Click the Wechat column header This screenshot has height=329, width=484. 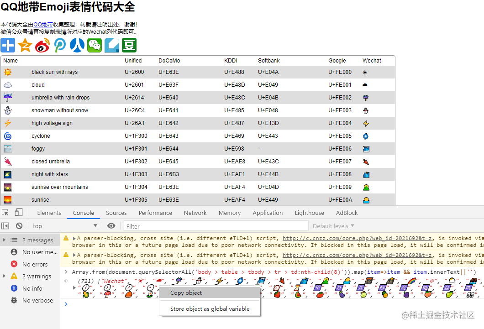[372, 61]
